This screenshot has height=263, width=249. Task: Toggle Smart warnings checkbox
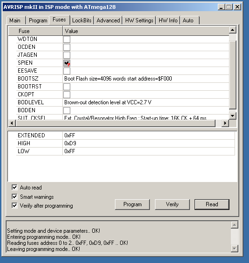[14, 196]
